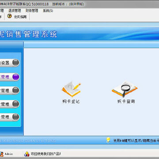The image size is (159, 159).
Task: Click the Admin user icon in status bar
Action: pyautogui.click(x=2, y=154)
